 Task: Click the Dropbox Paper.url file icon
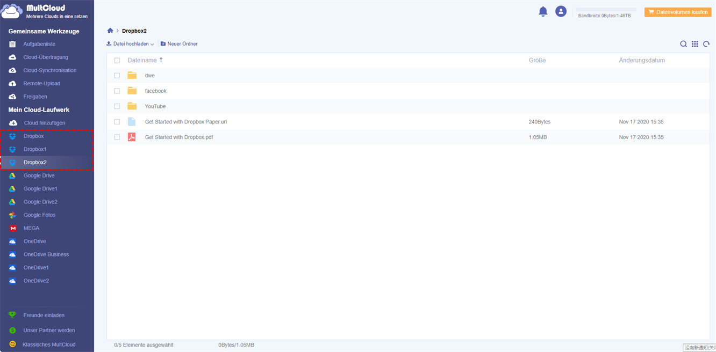click(x=132, y=122)
